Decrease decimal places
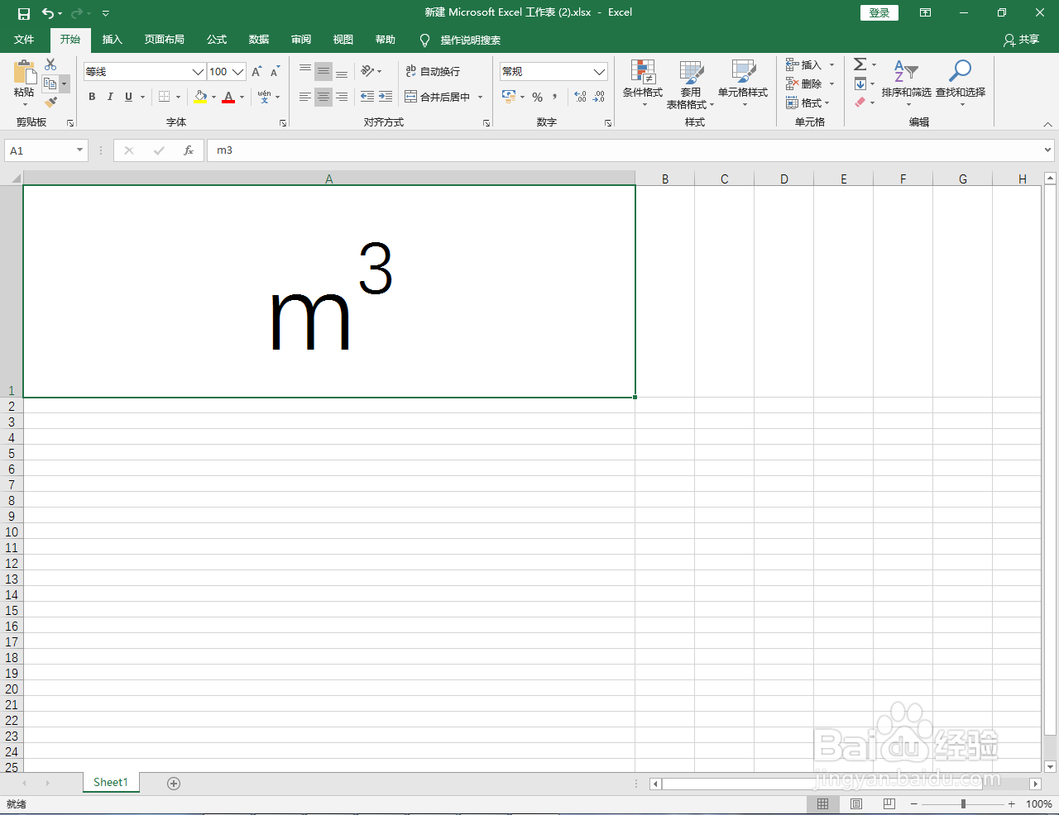 coord(599,97)
